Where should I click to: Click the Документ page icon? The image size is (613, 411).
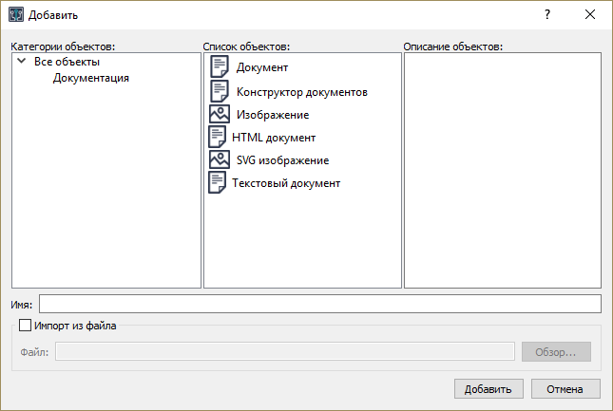click(x=220, y=66)
